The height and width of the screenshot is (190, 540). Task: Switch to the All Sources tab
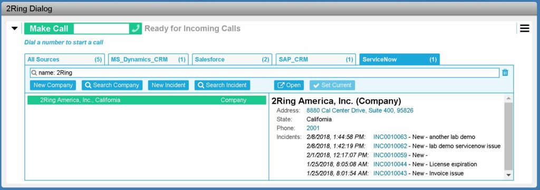tap(65, 59)
